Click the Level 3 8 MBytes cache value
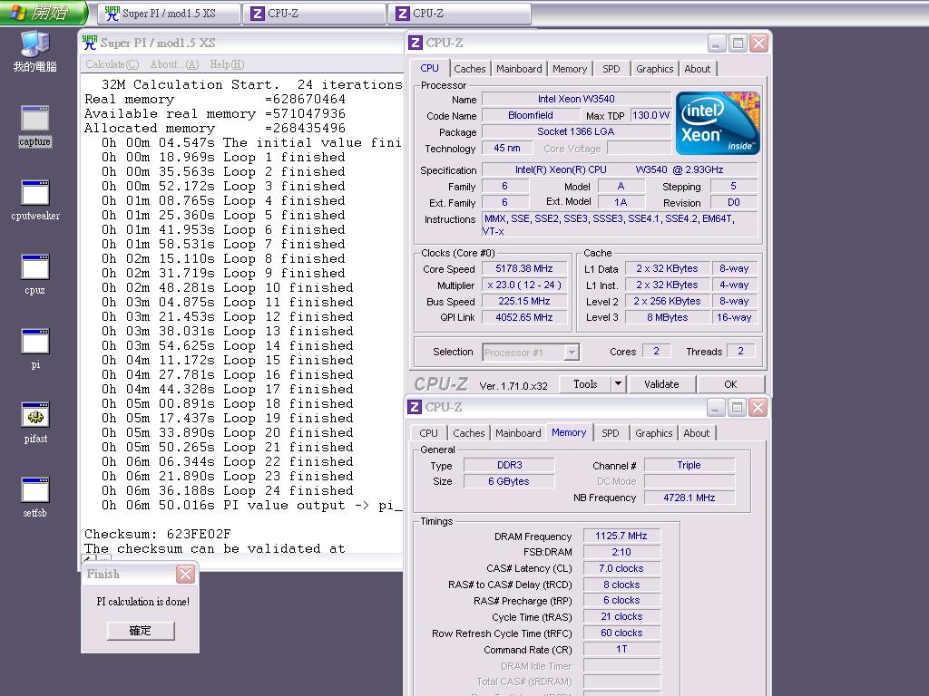The image size is (929, 696). click(x=667, y=317)
